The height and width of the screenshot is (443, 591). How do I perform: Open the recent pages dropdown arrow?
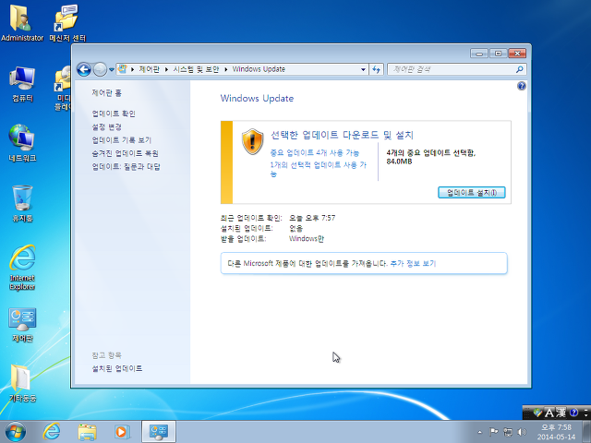pyautogui.click(x=112, y=70)
